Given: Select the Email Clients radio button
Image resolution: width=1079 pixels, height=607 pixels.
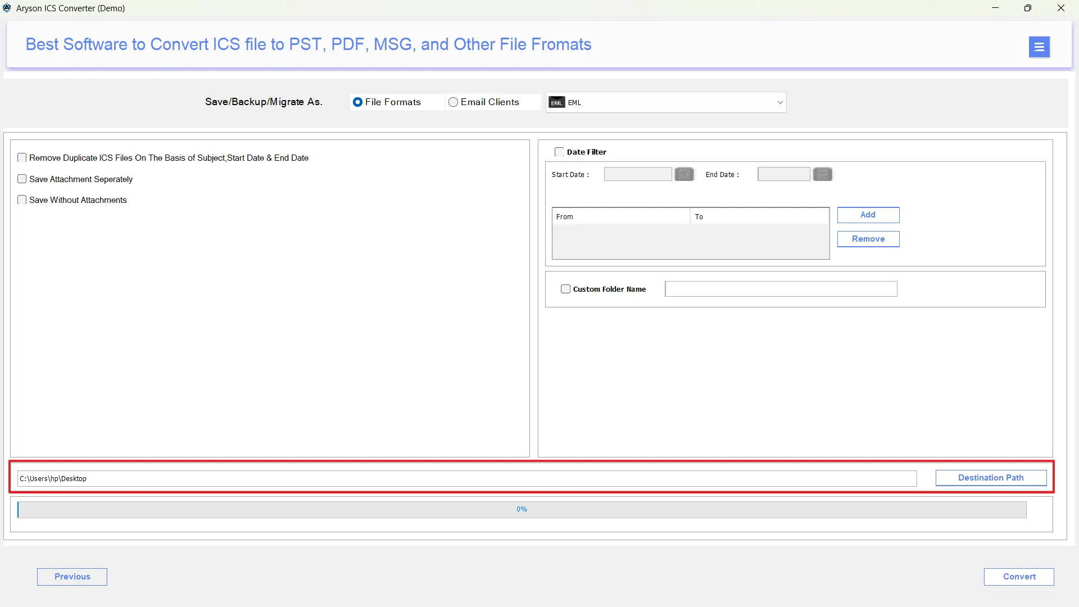Looking at the screenshot, I should (x=453, y=102).
